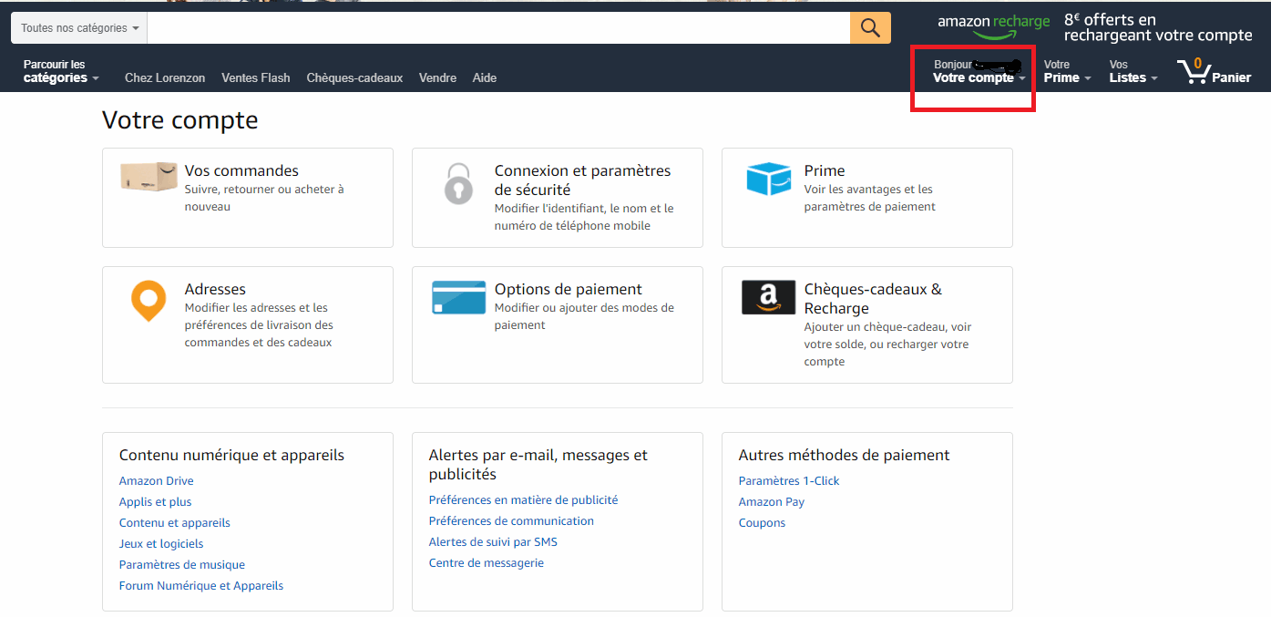
Task: Open Chez Lorenzon in the nav bar
Action: 165,78
